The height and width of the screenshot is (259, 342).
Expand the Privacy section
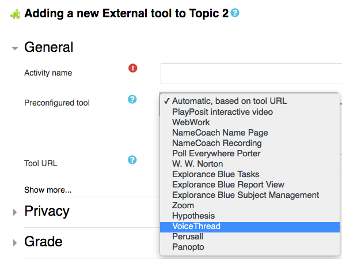(15, 212)
